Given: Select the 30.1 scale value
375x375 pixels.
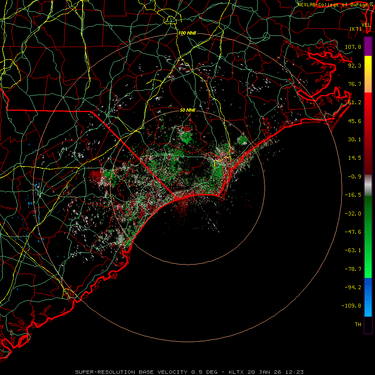Looking at the screenshot, I should tap(355, 140).
